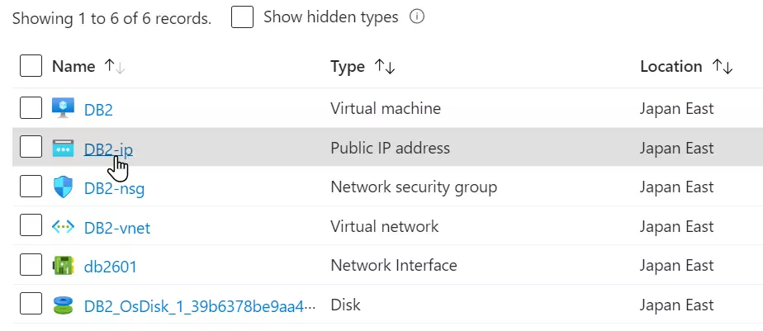The width and height of the screenshot is (763, 331).
Task: Click the DB2-ip public IP icon
Action: coord(64,148)
